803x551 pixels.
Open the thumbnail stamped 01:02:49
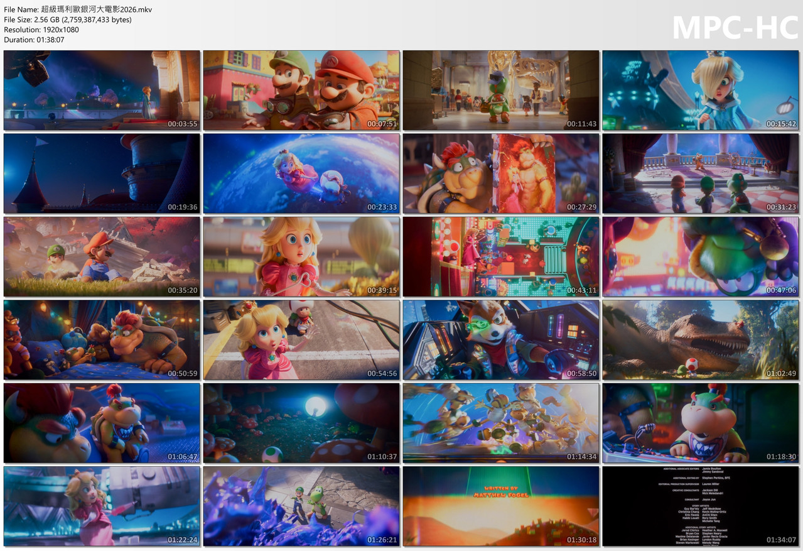pyautogui.click(x=701, y=340)
